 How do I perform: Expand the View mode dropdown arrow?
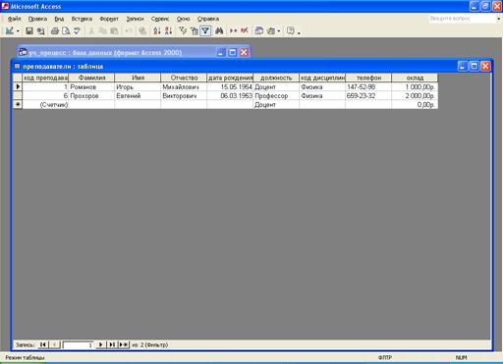[18, 31]
